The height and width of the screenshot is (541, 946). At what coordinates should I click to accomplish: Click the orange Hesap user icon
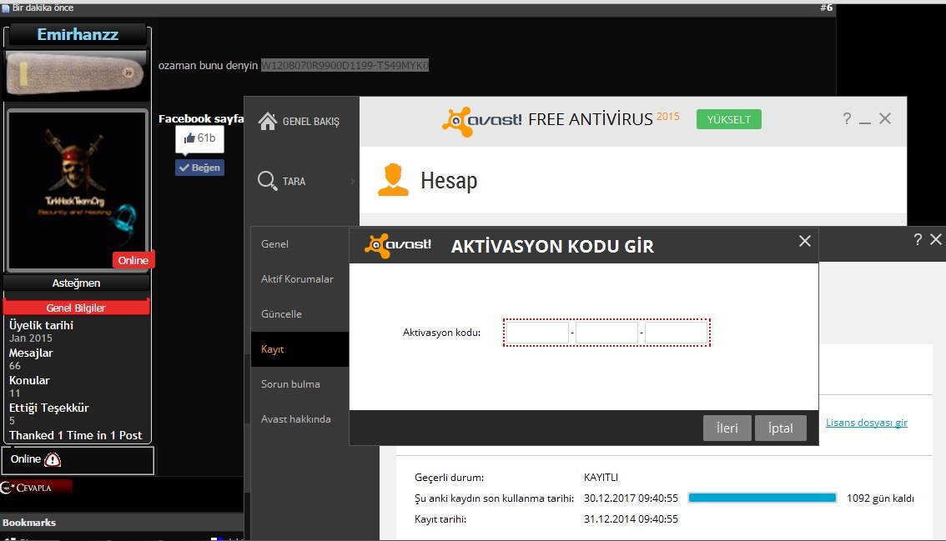click(x=393, y=180)
